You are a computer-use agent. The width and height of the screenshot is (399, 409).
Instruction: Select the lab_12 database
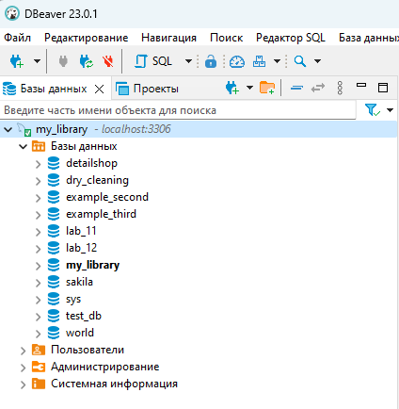point(81,248)
